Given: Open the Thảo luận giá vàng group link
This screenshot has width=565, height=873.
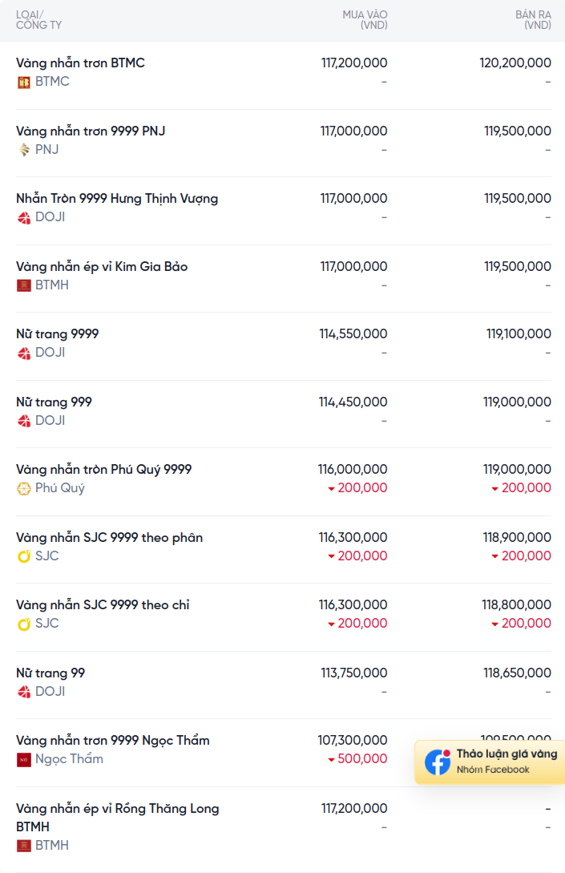Looking at the screenshot, I should coord(490,762).
